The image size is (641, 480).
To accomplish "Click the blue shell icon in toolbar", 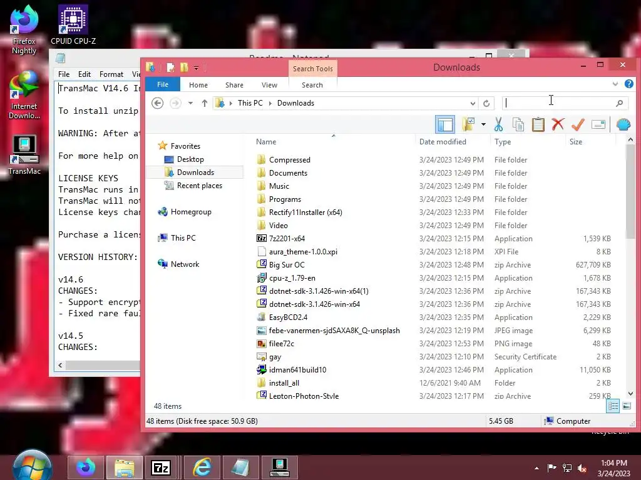I will [623, 124].
